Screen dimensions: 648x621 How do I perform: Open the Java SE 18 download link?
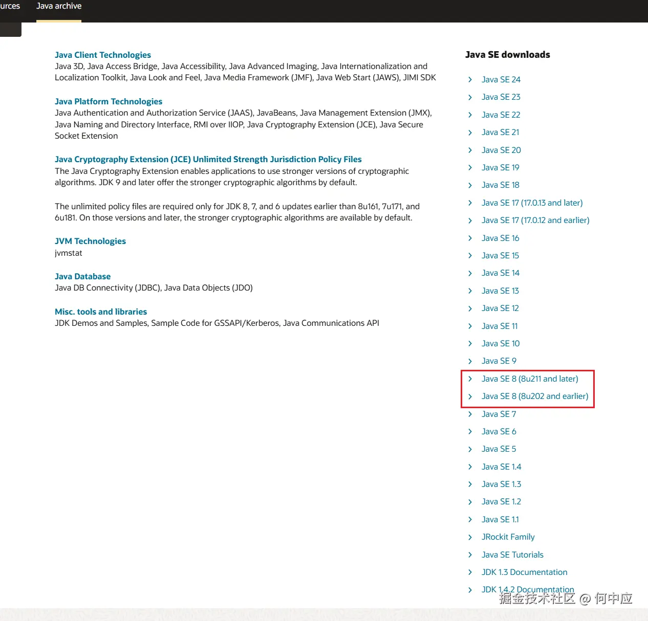pos(501,185)
